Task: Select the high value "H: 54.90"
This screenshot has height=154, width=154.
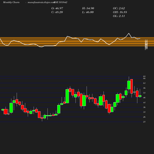Action: [88, 8]
